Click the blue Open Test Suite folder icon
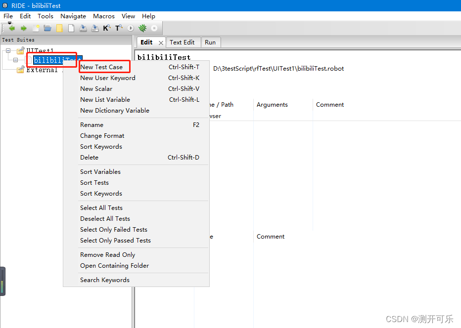Screen dimensions: 461x328 tap(47, 28)
